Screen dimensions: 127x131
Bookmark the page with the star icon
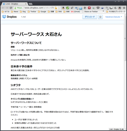pos(59,8)
